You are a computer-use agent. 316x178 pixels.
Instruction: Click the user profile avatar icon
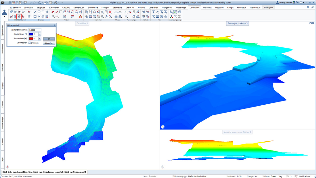(x=4, y=13)
